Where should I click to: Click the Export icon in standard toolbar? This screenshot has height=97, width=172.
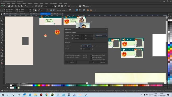point(39,6)
